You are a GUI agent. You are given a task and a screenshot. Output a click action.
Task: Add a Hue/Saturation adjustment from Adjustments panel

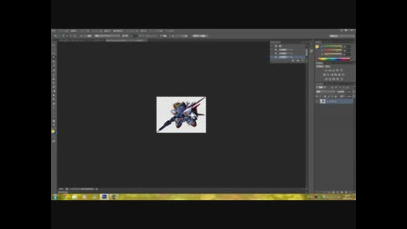[324, 75]
